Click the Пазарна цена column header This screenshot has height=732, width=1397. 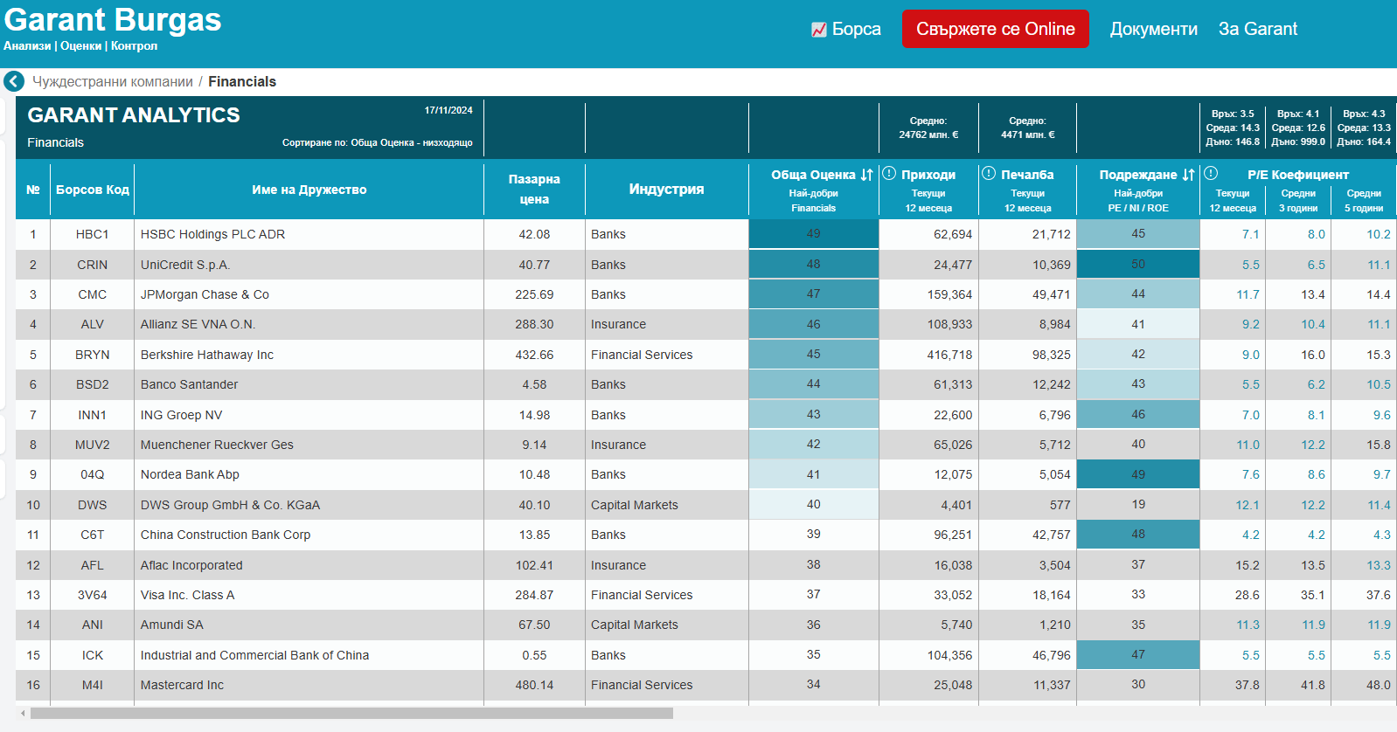pyautogui.click(x=534, y=190)
